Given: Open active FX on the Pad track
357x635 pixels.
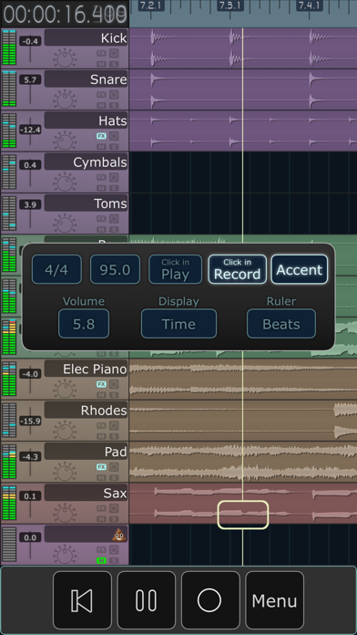Looking at the screenshot, I should click(101, 466).
